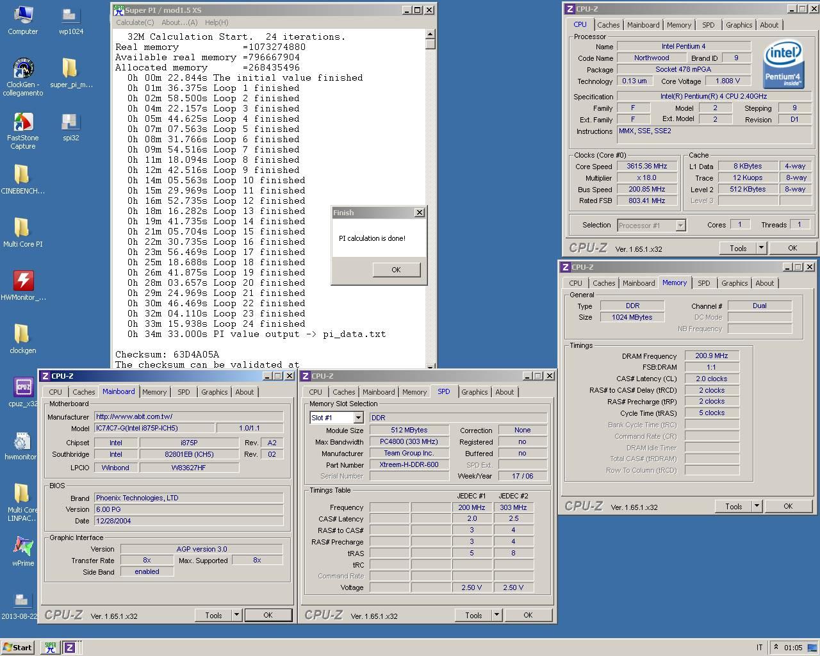Launch the ClockGen collegamento shortcut
Screen dimensions: 820x656
[x=23, y=77]
